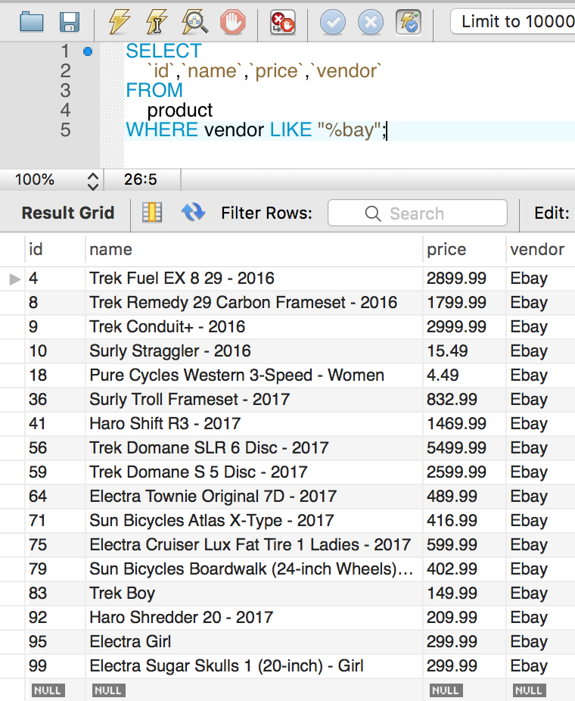Click price cell 1799.99

click(465, 303)
